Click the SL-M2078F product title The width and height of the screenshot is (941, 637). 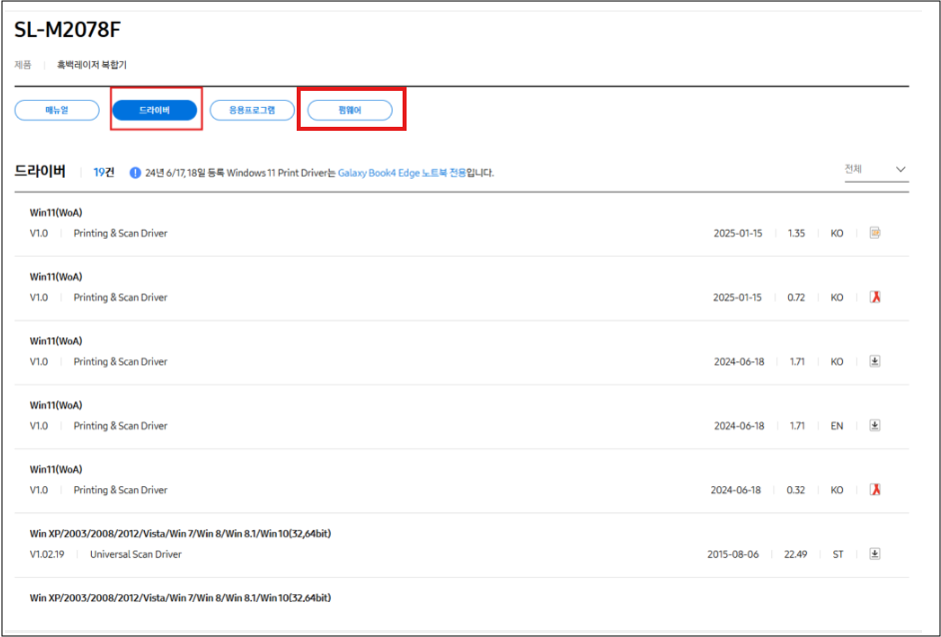67,29
